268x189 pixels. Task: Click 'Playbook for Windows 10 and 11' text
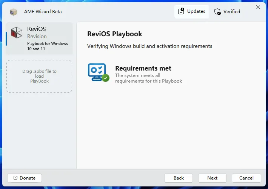point(48,46)
